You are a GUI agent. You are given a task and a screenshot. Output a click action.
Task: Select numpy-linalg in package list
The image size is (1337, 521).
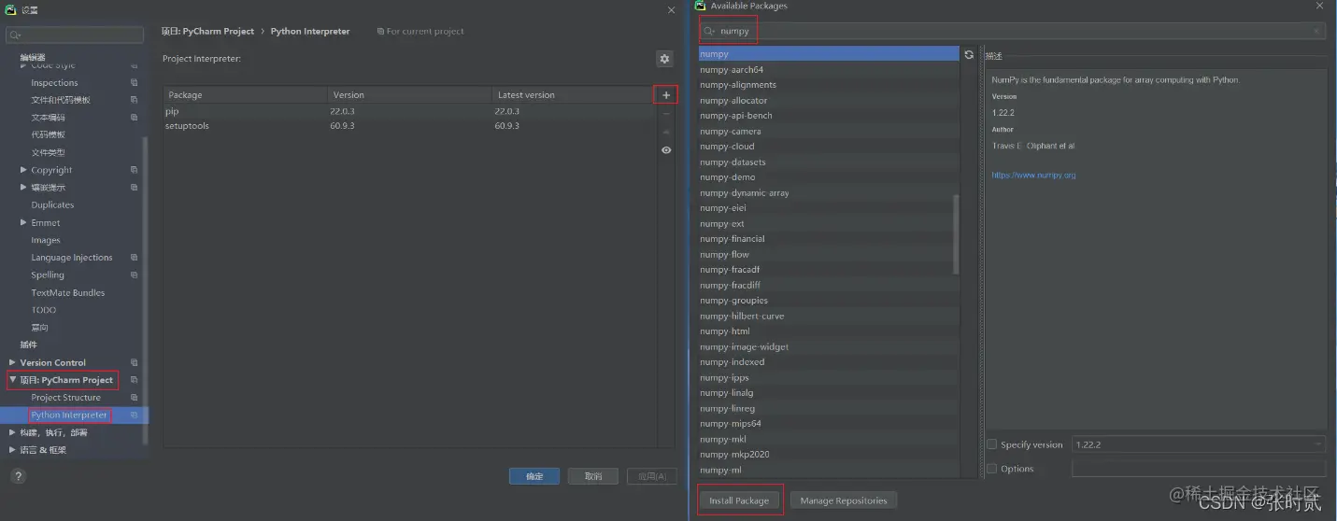click(829, 393)
